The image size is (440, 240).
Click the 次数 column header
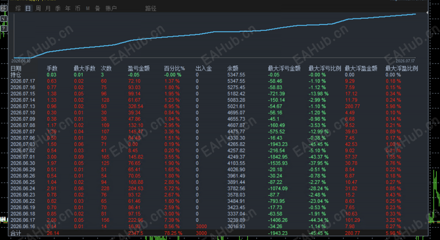106,68
